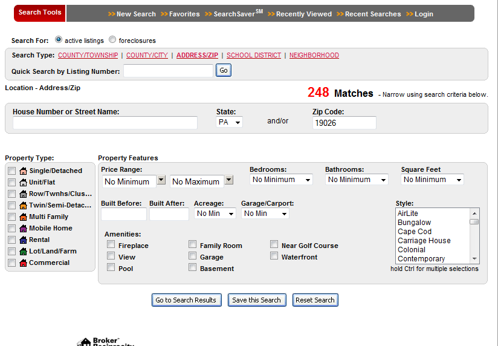
Task: Enable the Basement amenity
Action: pos(192,267)
